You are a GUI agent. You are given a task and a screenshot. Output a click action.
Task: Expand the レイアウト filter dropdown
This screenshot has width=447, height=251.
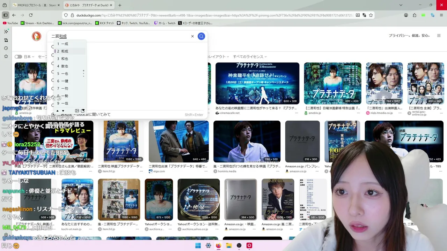219,56
